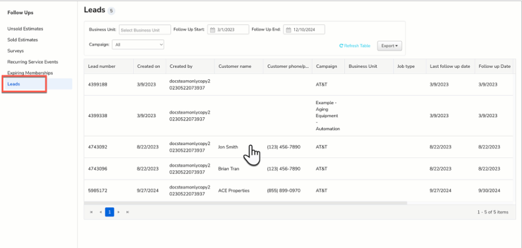Screen dimensions: 522x248
Task: Go to next page arrow
Action: (x=118, y=212)
